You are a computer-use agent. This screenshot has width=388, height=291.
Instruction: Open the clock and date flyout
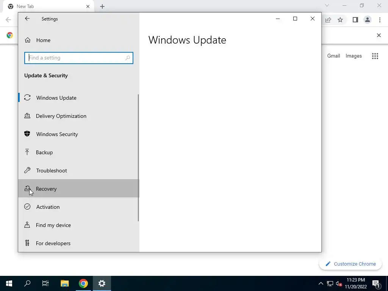356,283
